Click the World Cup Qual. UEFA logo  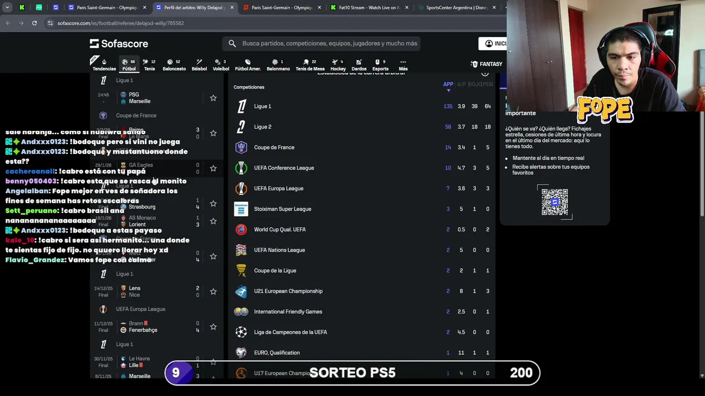[241, 229]
